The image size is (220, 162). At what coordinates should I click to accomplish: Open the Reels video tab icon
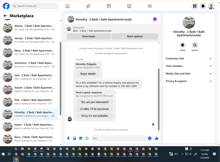(x=109, y=6)
